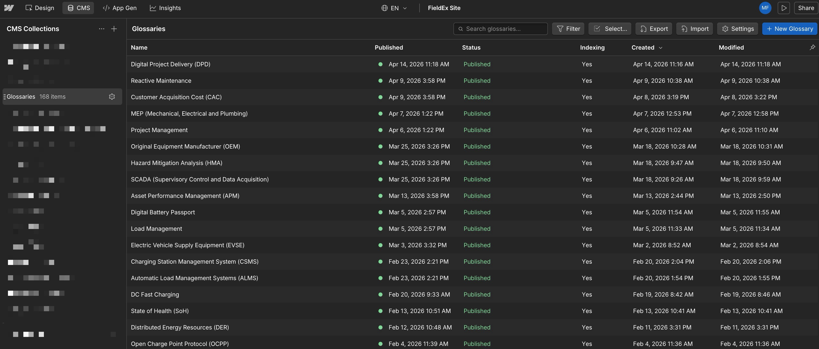Open the Select... checkbox button

point(610,29)
